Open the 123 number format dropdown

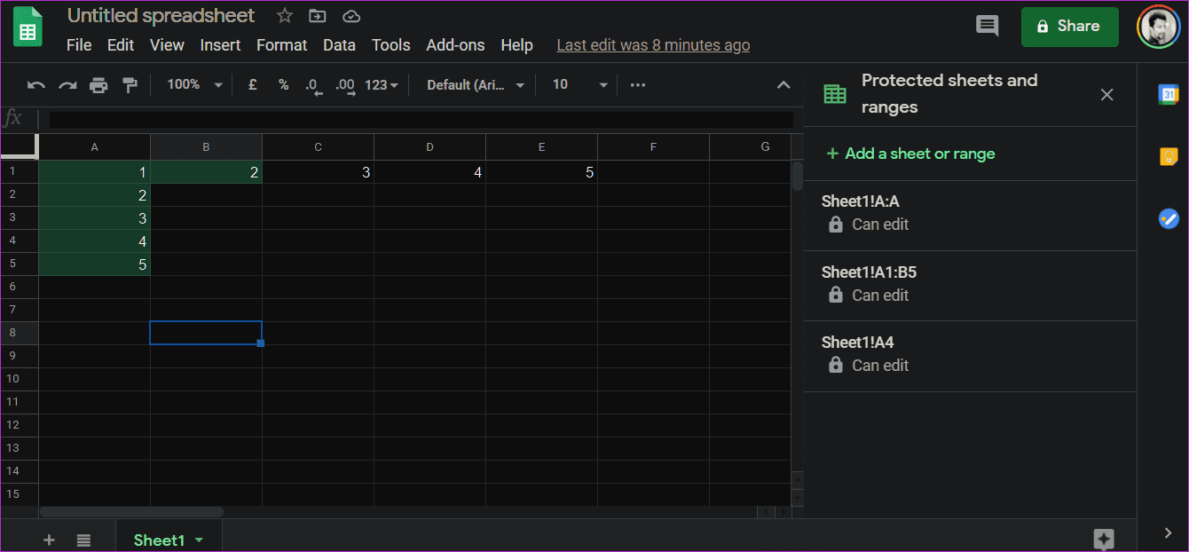click(382, 85)
